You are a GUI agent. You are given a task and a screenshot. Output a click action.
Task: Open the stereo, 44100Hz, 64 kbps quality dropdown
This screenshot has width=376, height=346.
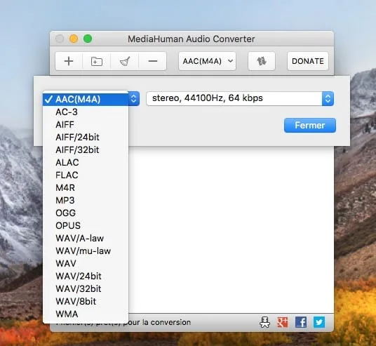240,98
